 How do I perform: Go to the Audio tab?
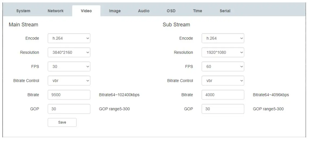pyautogui.click(x=144, y=11)
